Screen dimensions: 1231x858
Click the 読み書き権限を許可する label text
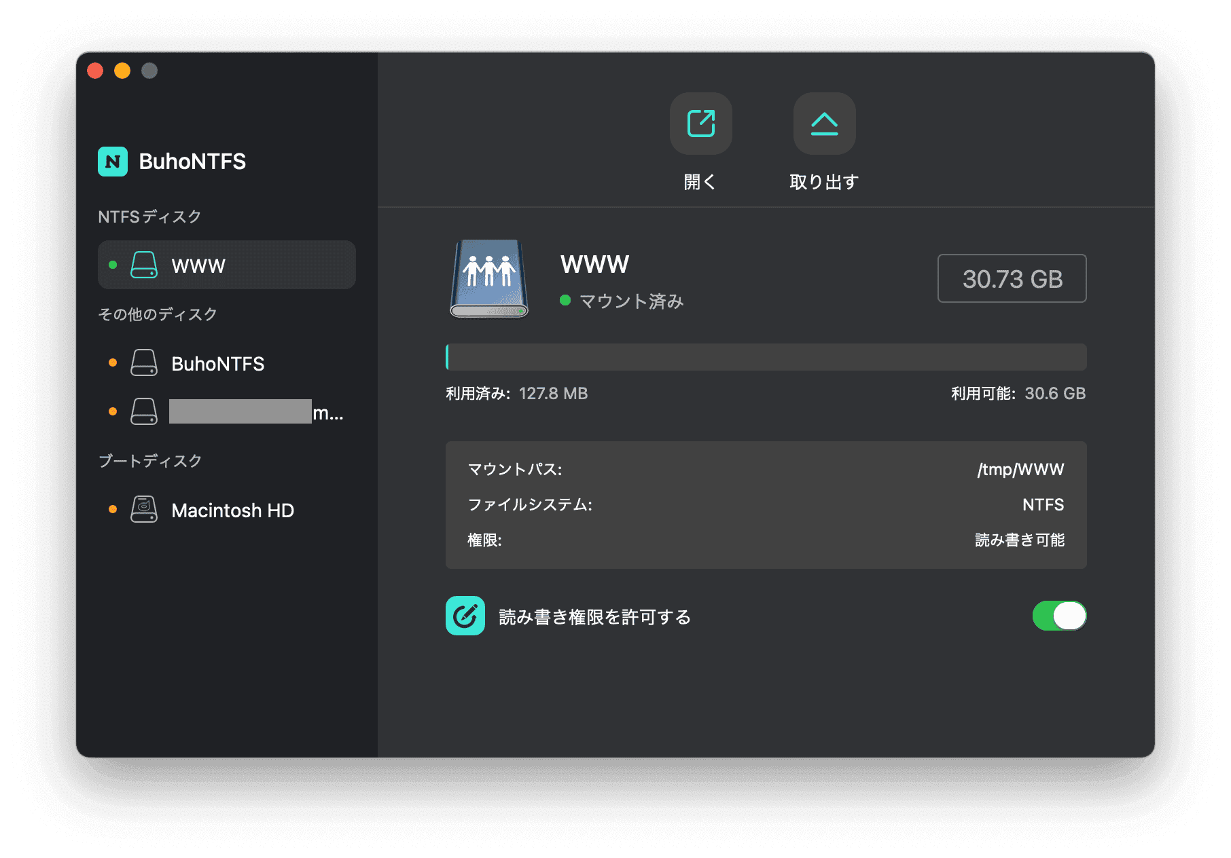(595, 616)
